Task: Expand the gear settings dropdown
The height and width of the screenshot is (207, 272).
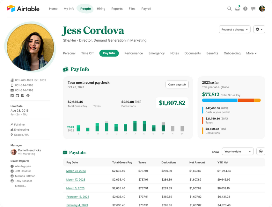Action: (x=259, y=30)
